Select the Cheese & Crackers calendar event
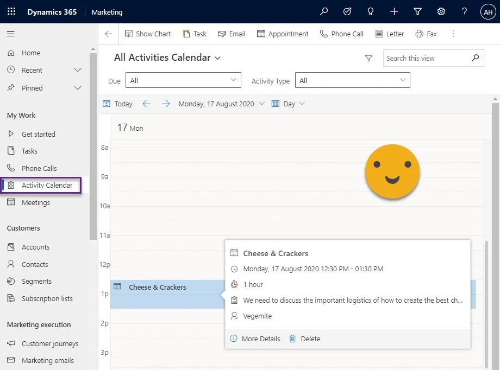 [158, 286]
